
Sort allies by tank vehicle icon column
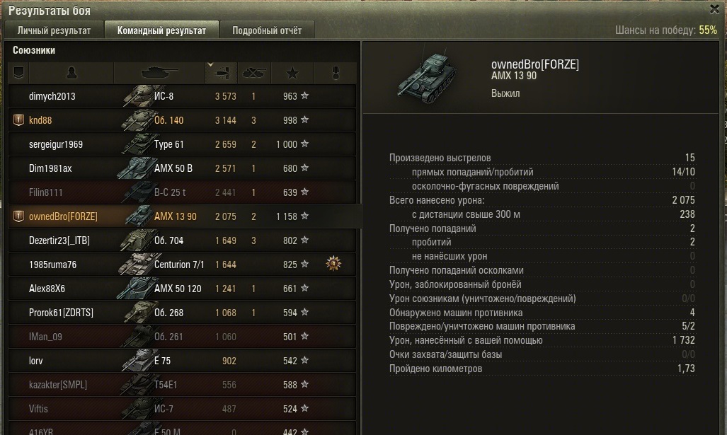pyautogui.click(x=159, y=73)
